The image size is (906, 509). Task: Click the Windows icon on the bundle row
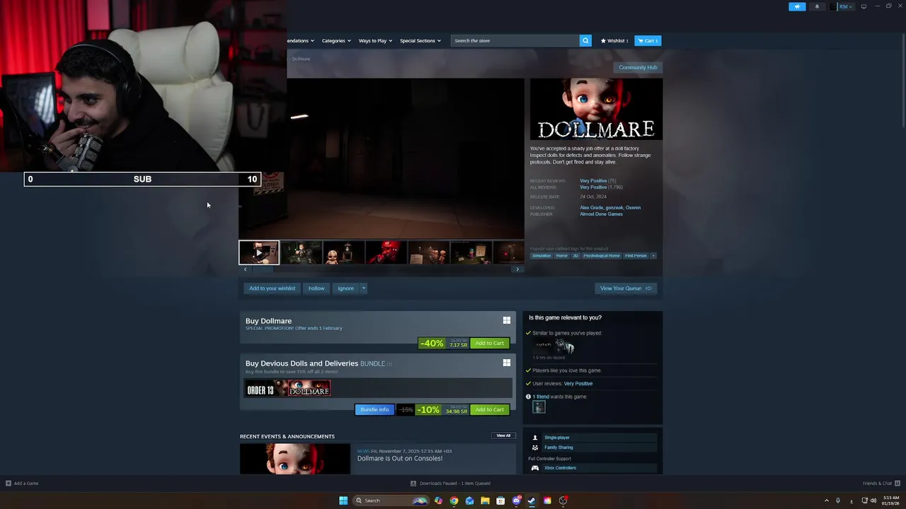pos(507,363)
